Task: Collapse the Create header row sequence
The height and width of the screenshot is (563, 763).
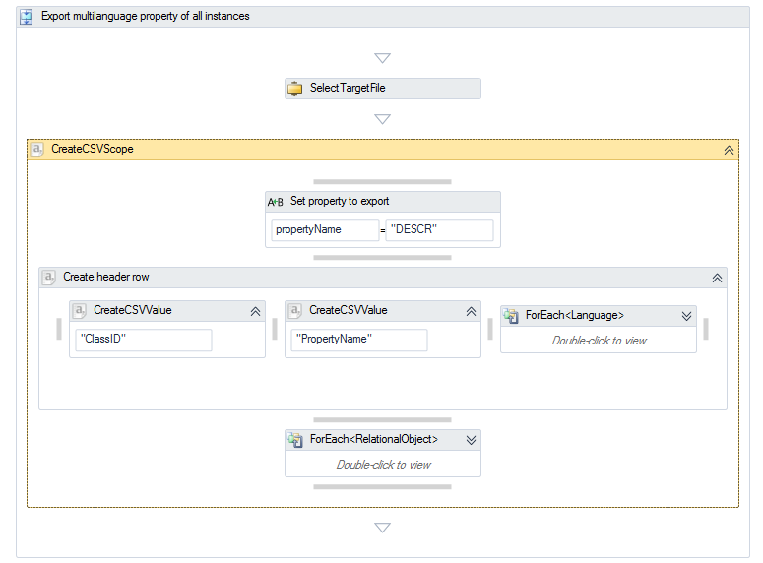Action: click(x=717, y=278)
